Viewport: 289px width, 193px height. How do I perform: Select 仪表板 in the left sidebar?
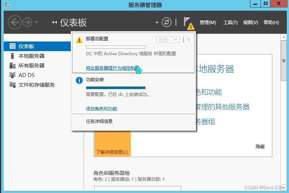[x=37, y=46]
